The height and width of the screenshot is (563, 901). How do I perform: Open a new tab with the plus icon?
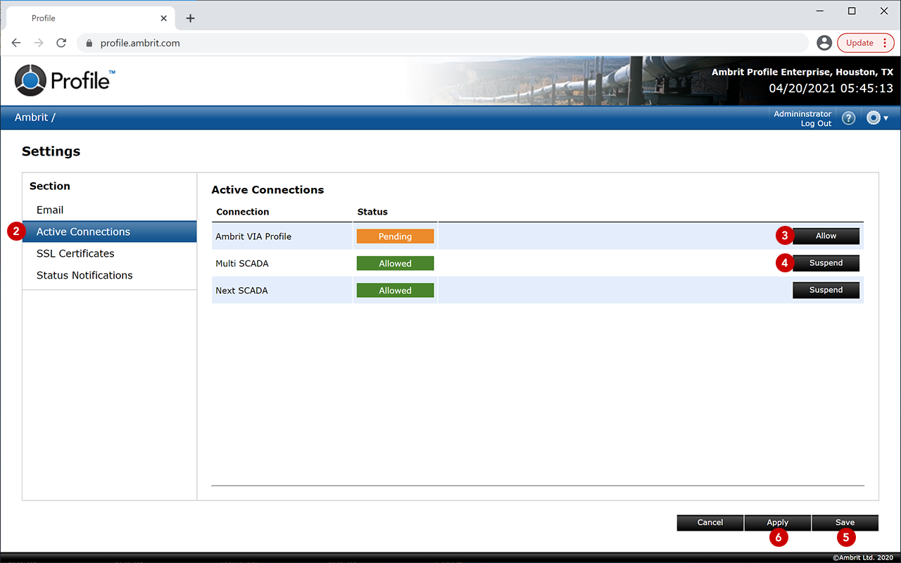[190, 18]
